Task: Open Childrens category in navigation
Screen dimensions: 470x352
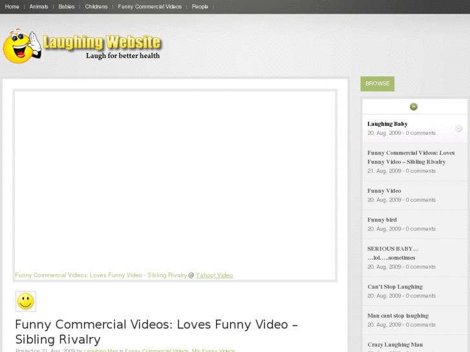Action: [x=96, y=6]
